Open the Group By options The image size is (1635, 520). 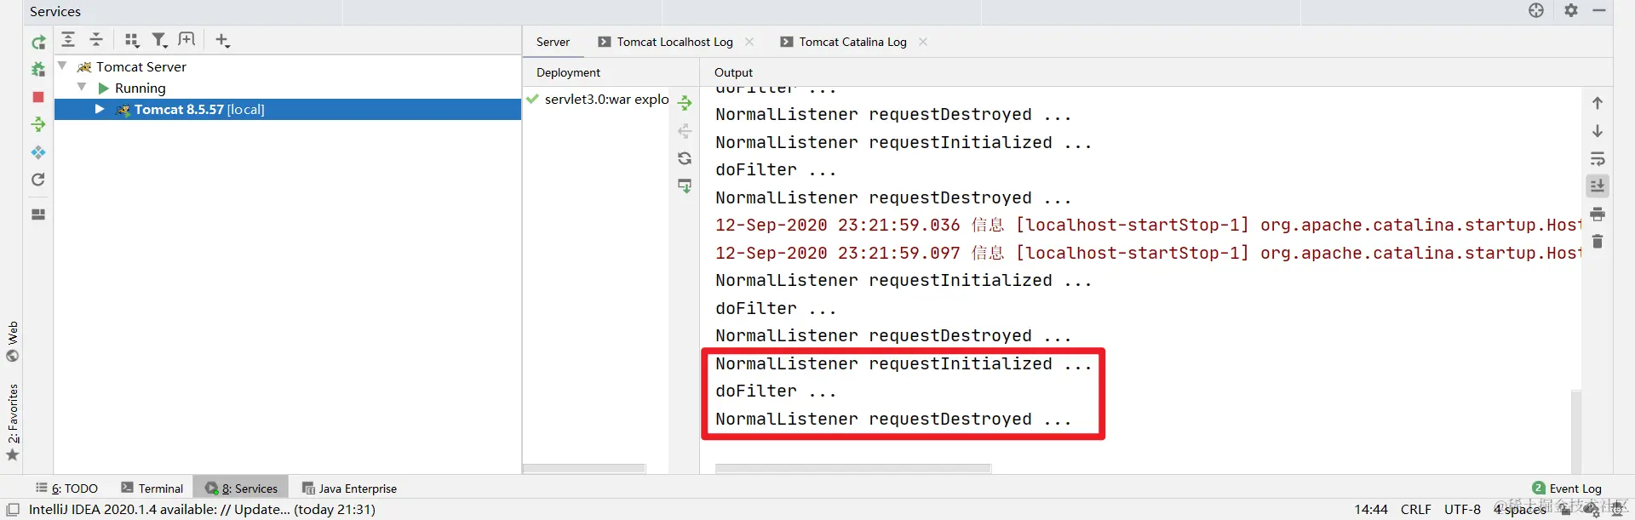[x=131, y=40]
